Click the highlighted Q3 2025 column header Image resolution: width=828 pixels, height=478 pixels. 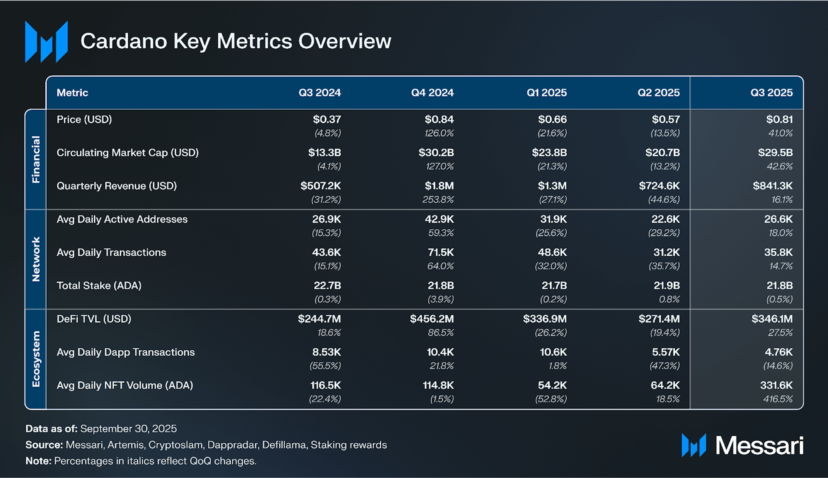point(771,93)
